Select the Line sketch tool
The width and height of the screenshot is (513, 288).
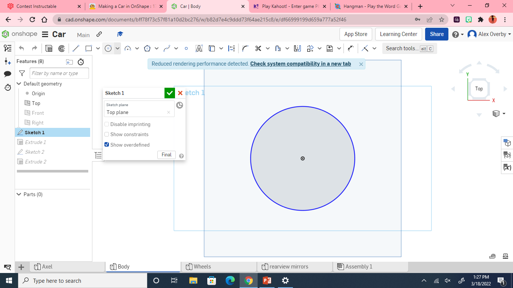pyautogui.click(x=75, y=48)
